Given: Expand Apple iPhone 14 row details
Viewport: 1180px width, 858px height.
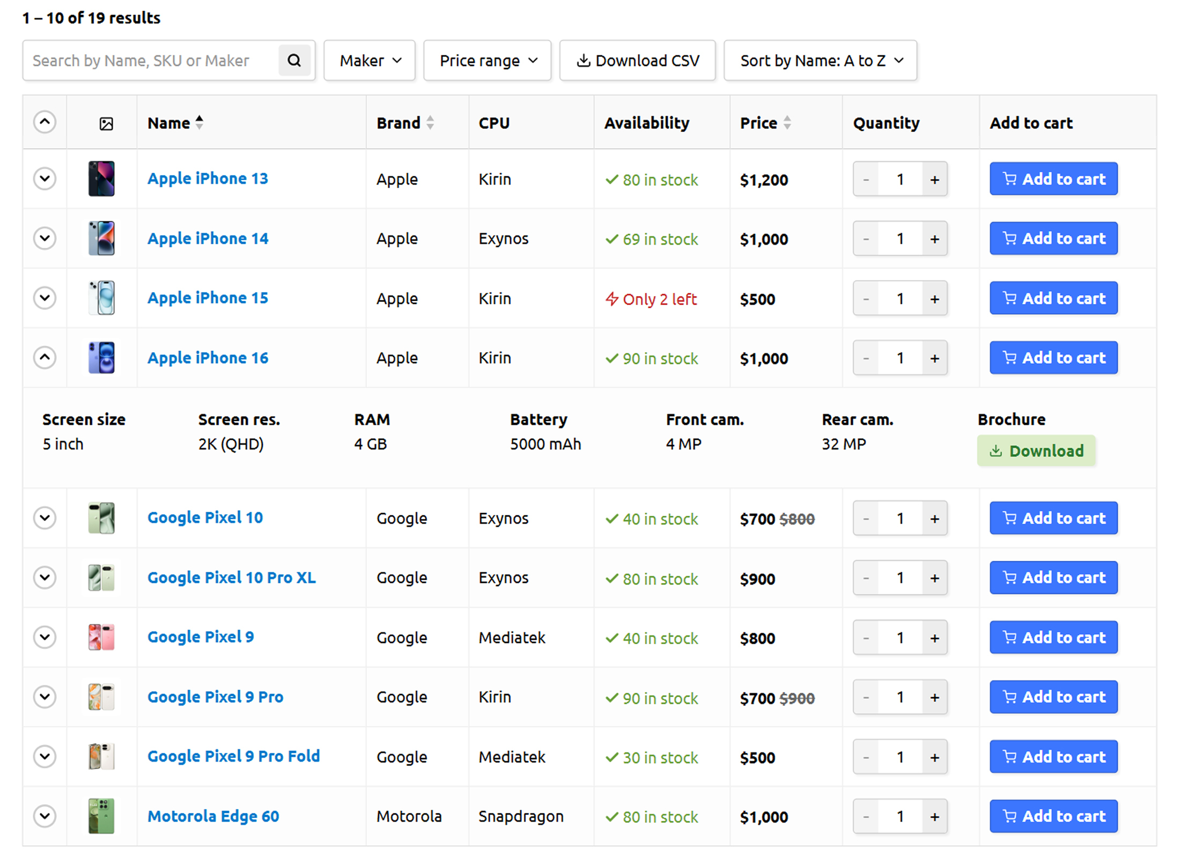Looking at the screenshot, I should 45,238.
